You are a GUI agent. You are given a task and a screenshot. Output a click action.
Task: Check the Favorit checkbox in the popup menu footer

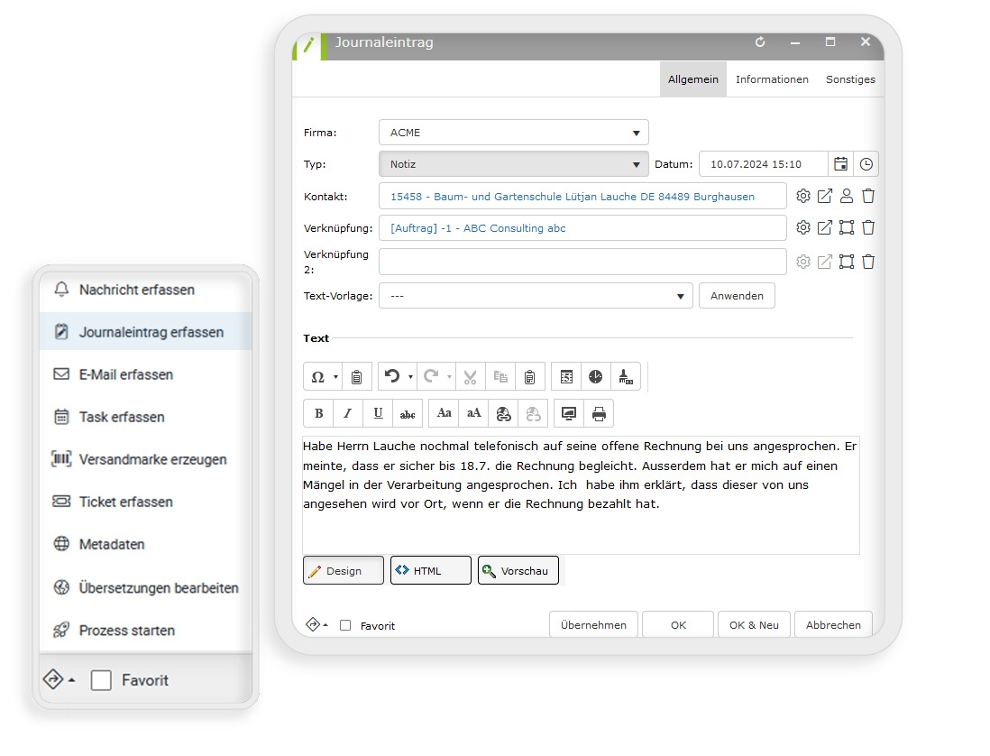(x=101, y=680)
